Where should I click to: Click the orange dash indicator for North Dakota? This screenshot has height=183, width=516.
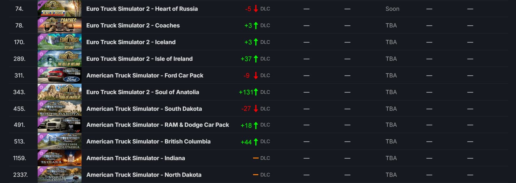click(256, 175)
